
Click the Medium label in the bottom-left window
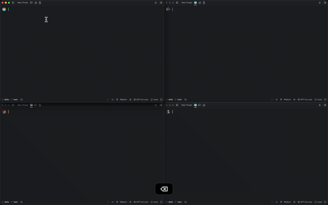[123, 202]
